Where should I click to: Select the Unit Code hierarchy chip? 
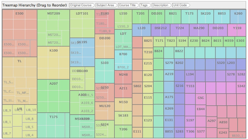pos(181,5)
